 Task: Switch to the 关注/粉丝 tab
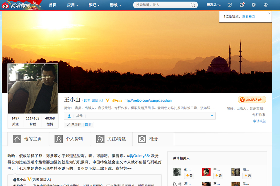112,139
